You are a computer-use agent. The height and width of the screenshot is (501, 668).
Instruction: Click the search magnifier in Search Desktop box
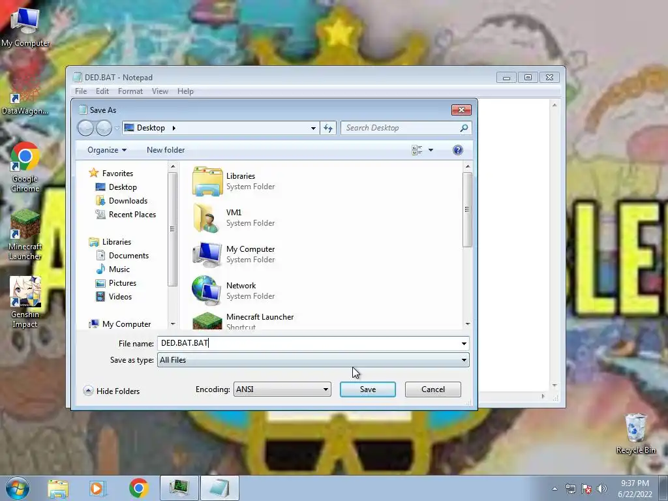pyautogui.click(x=464, y=128)
